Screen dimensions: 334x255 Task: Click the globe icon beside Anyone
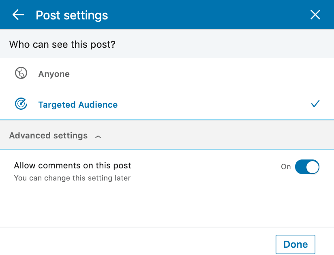click(x=21, y=73)
